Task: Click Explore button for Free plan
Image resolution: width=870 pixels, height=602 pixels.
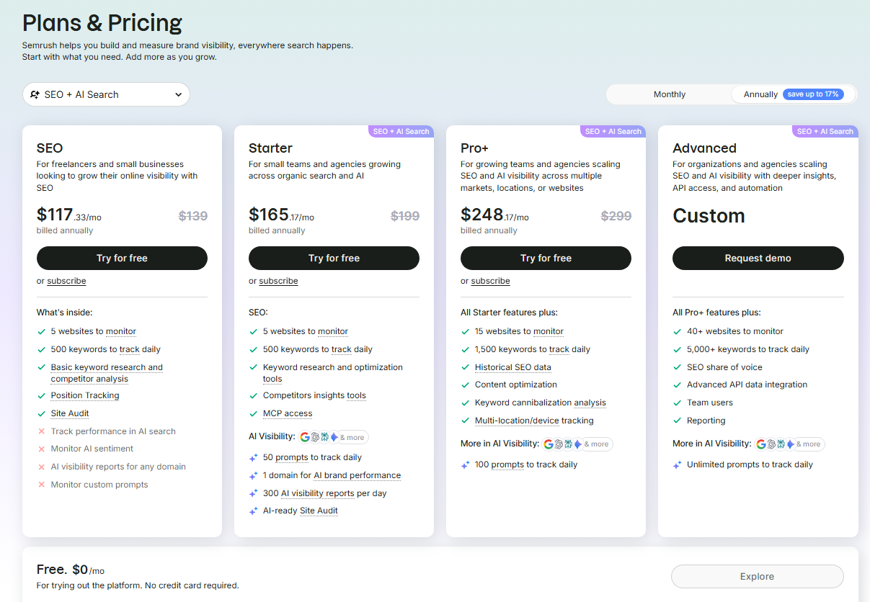Action: point(757,576)
